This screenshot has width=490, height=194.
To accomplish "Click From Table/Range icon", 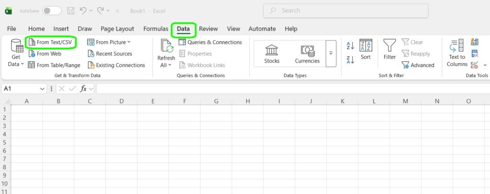I will [x=31, y=65].
